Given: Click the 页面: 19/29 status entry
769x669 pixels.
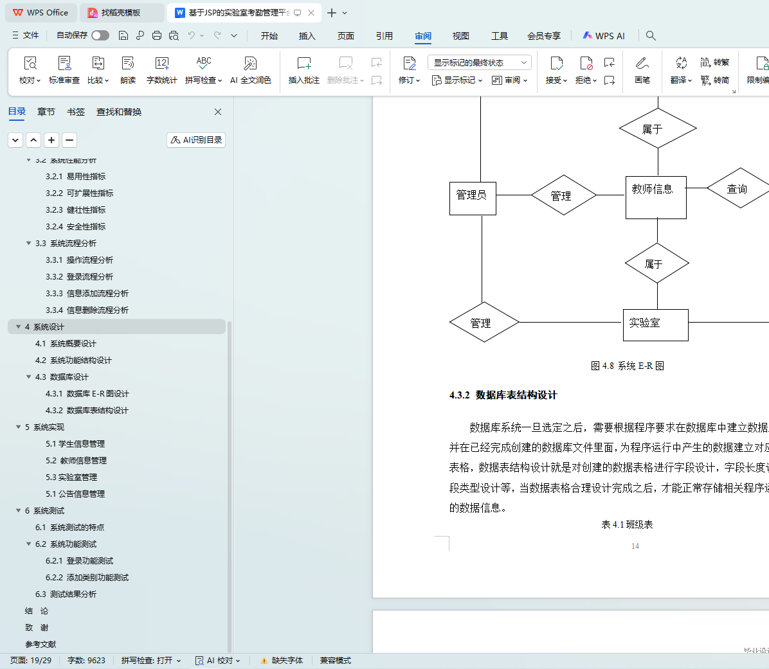Looking at the screenshot, I should click(x=31, y=661).
